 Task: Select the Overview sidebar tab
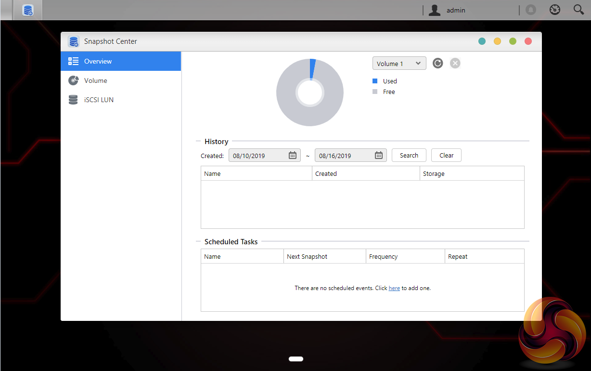pyautogui.click(x=121, y=61)
